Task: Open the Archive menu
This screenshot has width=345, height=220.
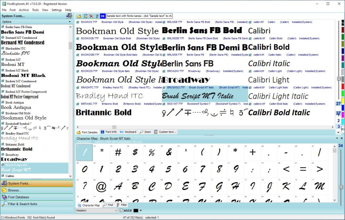Action: coord(24,10)
